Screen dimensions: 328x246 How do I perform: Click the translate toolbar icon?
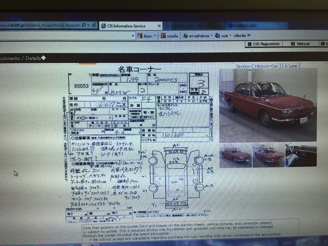tap(218, 35)
